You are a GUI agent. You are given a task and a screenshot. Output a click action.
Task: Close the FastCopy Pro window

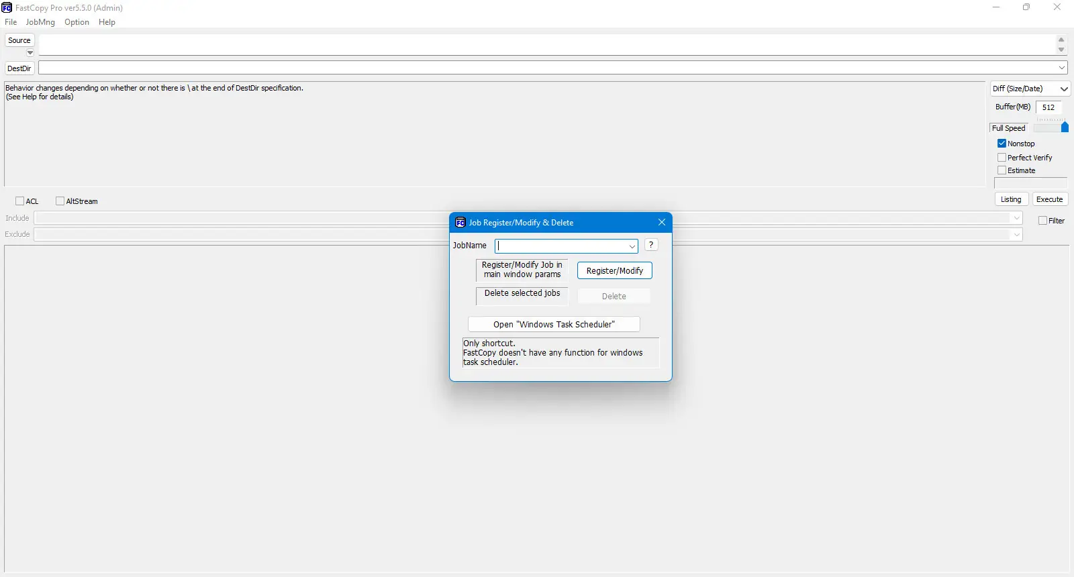[x=1057, y=7]
